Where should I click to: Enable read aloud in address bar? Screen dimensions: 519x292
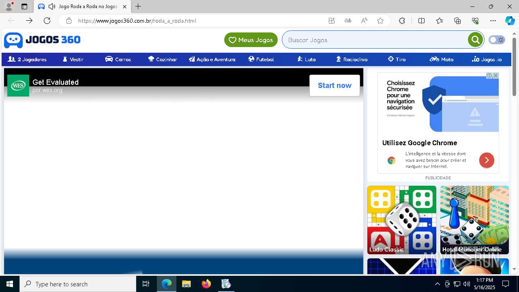364,21
